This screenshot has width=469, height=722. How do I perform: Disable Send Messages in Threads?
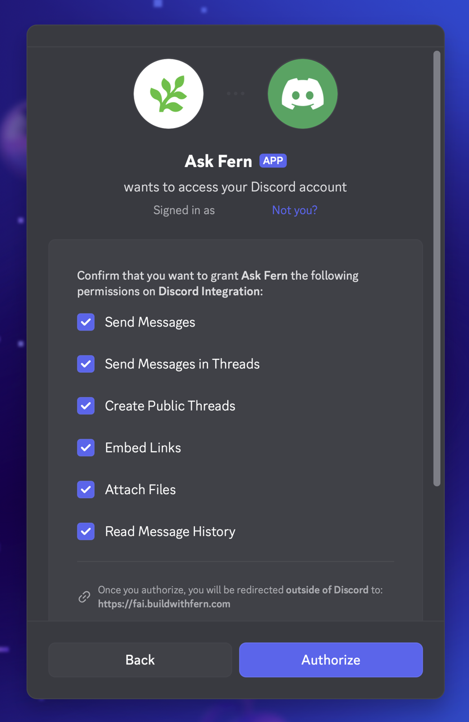coord(86,364)
